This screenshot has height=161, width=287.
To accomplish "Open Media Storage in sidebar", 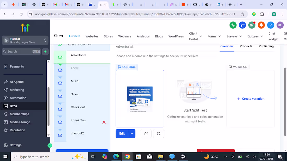I will coord(20,122).
